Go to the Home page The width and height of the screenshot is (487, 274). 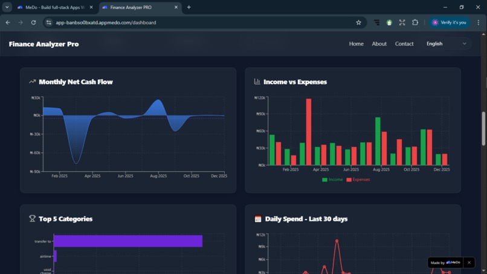356,44
